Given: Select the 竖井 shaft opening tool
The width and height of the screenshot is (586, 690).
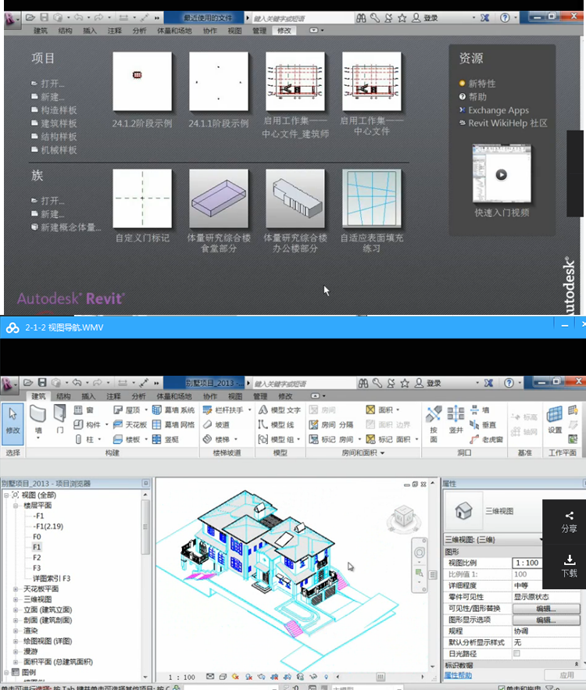Looking at the screenshot, I should click(x=456, y=420).
